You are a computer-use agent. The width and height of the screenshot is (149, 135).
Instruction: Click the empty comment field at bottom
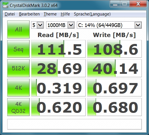74,124
